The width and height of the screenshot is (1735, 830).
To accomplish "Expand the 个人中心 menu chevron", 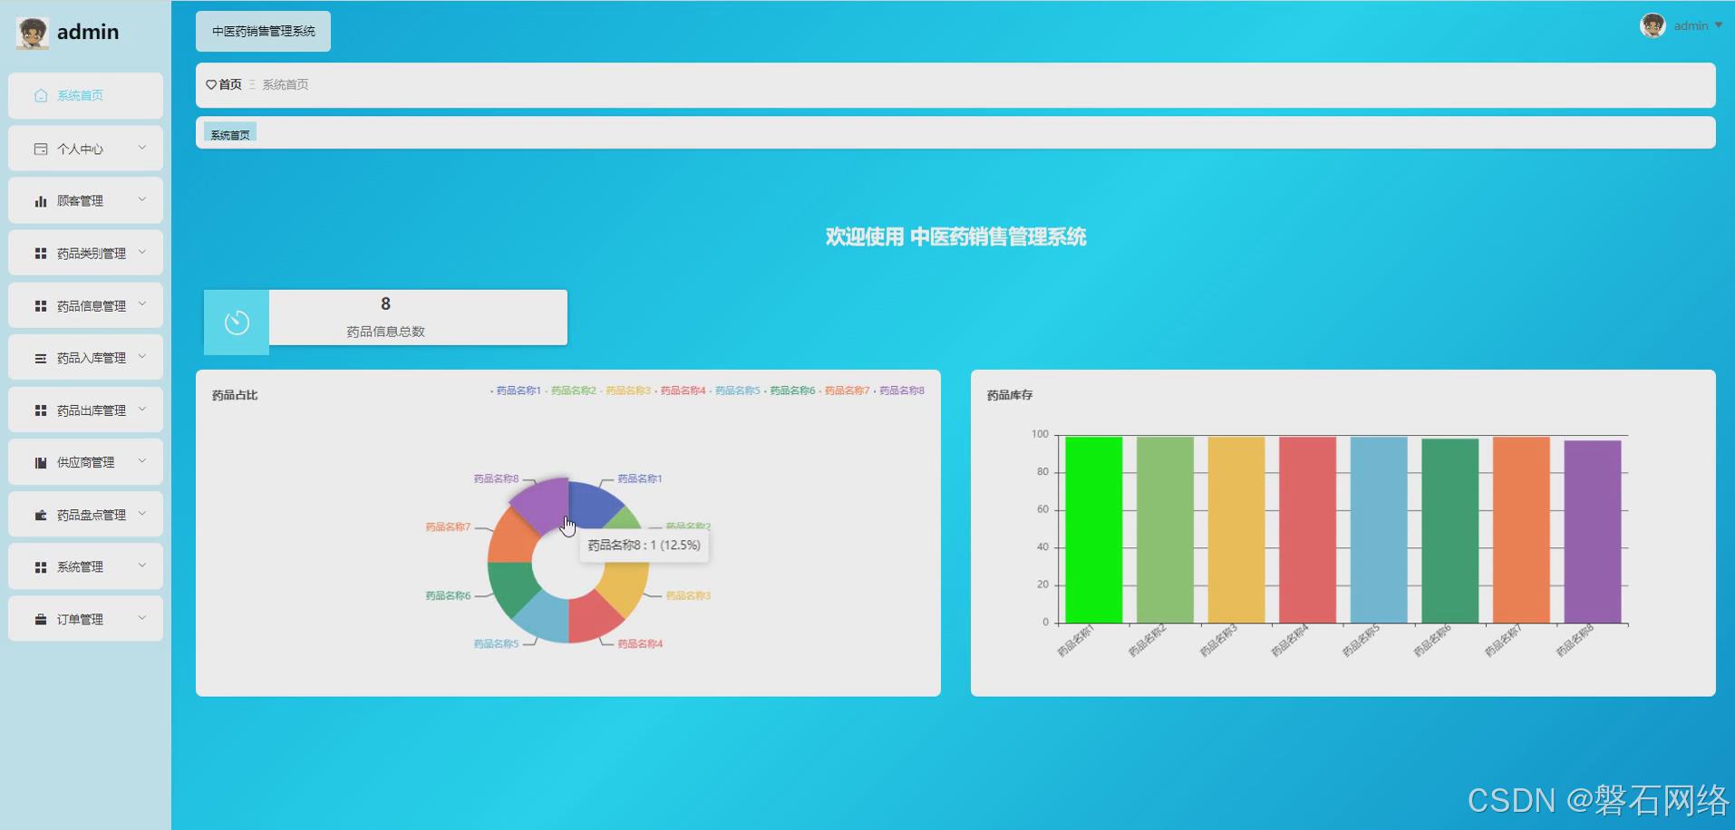I will click(142, 148).
